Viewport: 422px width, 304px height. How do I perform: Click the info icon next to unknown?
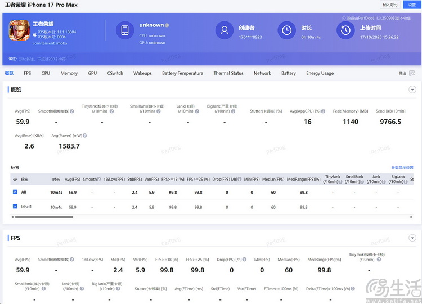click(x=167, y=25)
